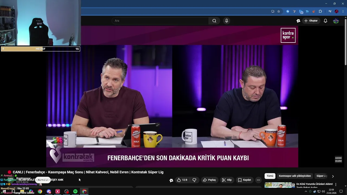Open the grey paper-plane extension icon
Image resolution: width=347 pixels, height=195 pixels.
point(294,11)
